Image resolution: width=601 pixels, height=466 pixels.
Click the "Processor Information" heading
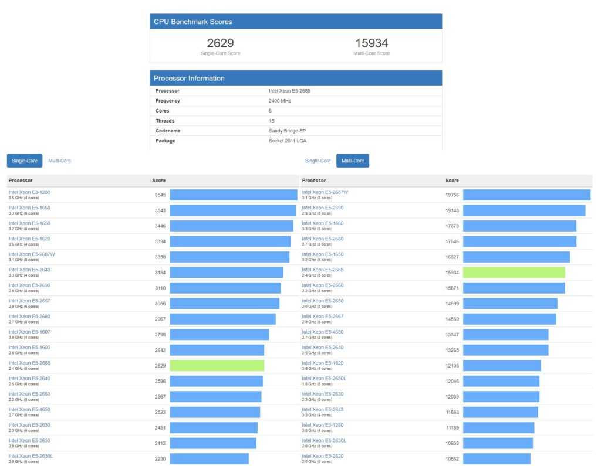coord(189,78)
